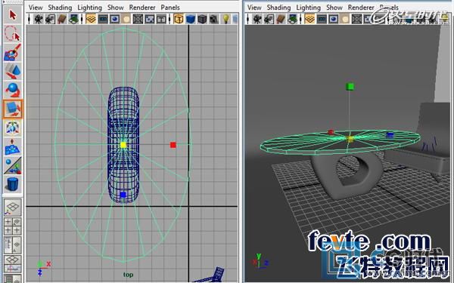Activate the Lasso select tool
This screenshot has height=283, width=454.
coord(13,33)
